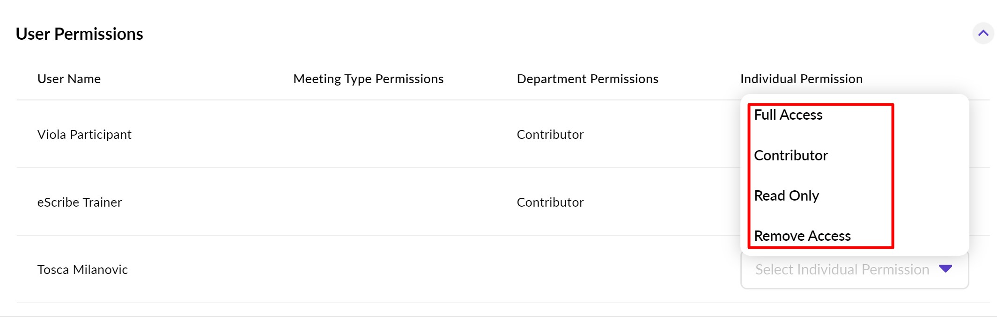Click the Meeting Type Permissions column header
Screen dimensions: 997x317
click(368, 79)
